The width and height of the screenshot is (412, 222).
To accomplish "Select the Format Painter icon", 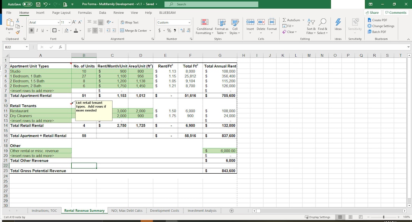I will [x=18, y=32].
